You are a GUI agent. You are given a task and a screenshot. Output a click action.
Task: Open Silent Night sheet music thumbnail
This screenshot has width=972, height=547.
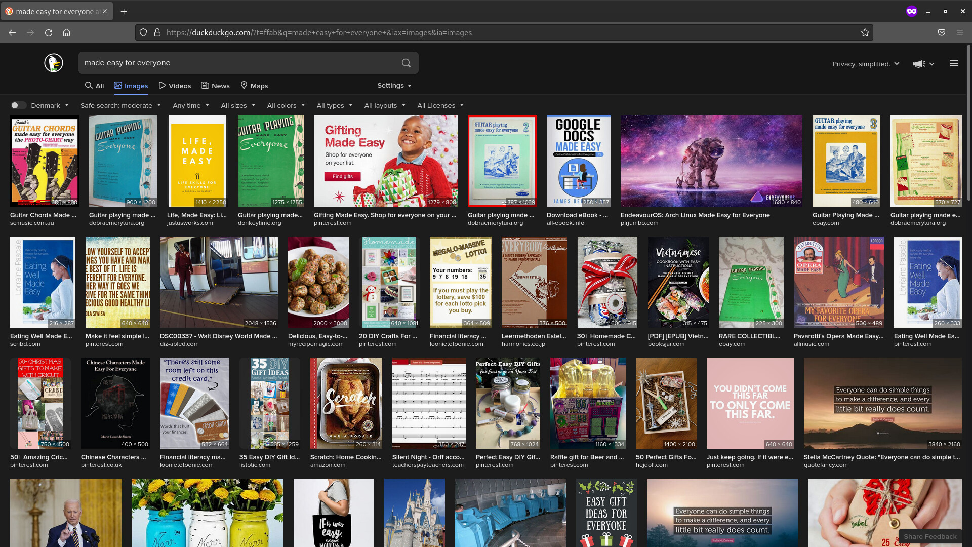(x=429, y=403)
